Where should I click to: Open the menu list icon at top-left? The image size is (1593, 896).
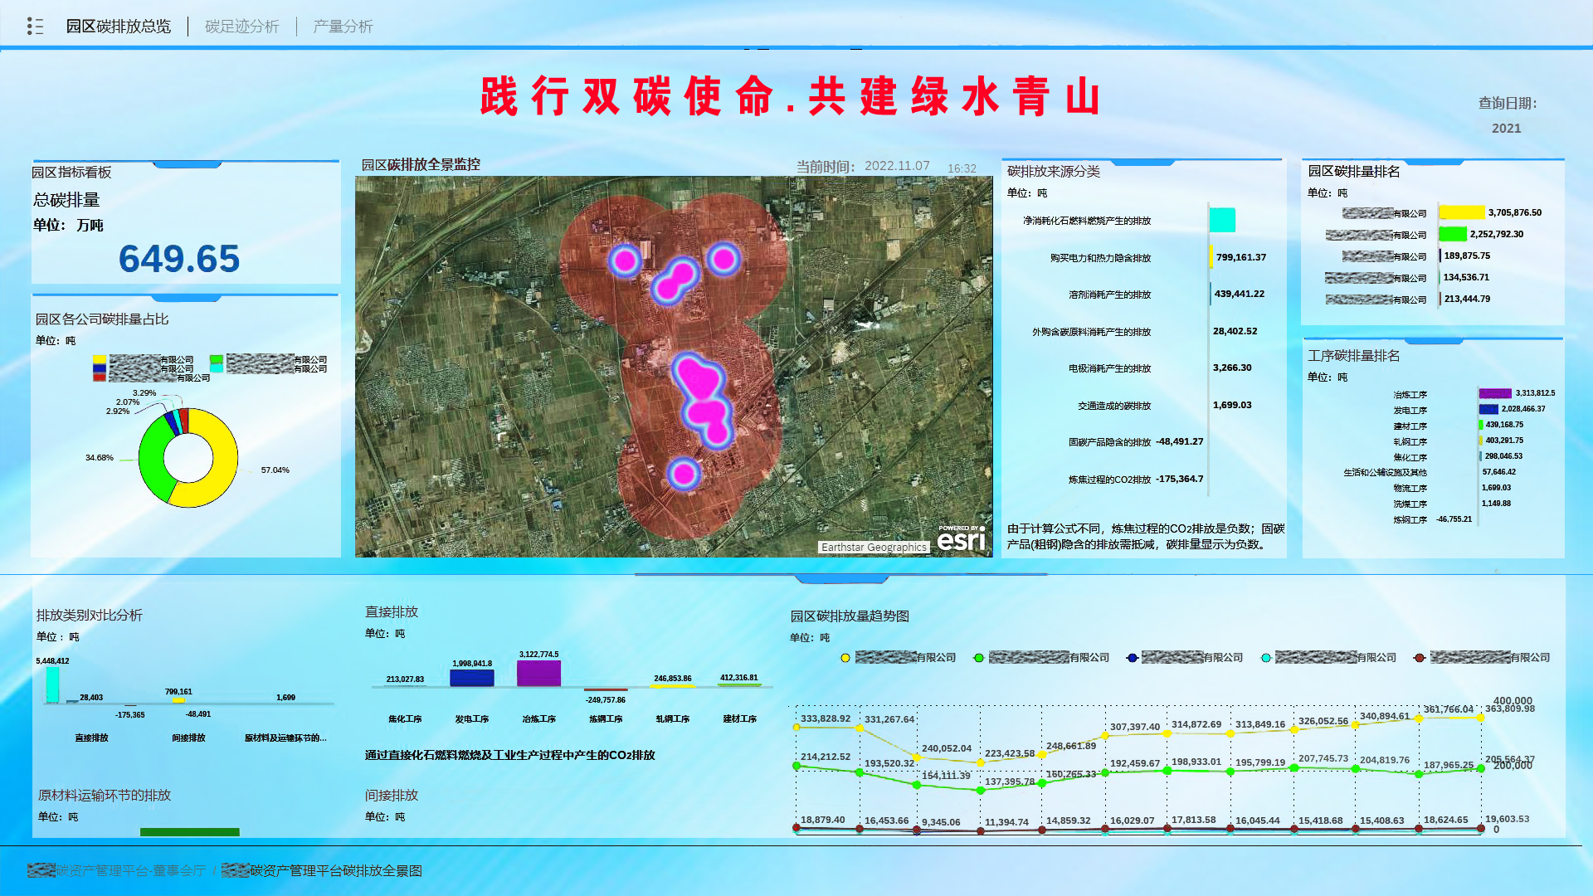(x=35, y=27)
